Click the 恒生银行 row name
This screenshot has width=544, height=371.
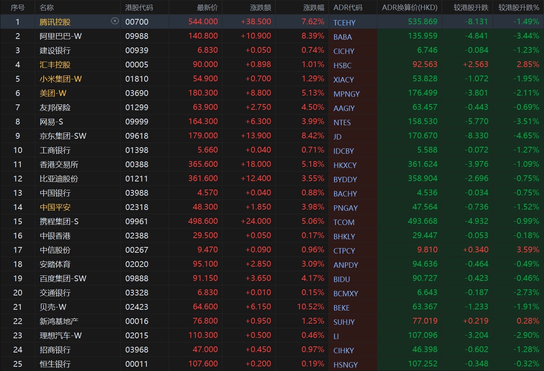[55, 364]
